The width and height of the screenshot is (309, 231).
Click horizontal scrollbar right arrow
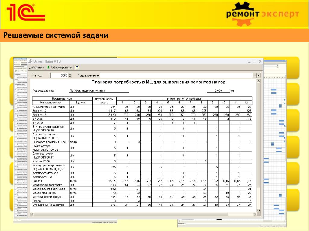[255, 214]
